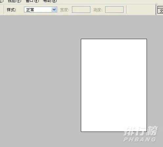The width and height of the screenshot is (163, 147).
Task: Open the 视图(V) menu
Action: tap(14, 1)
